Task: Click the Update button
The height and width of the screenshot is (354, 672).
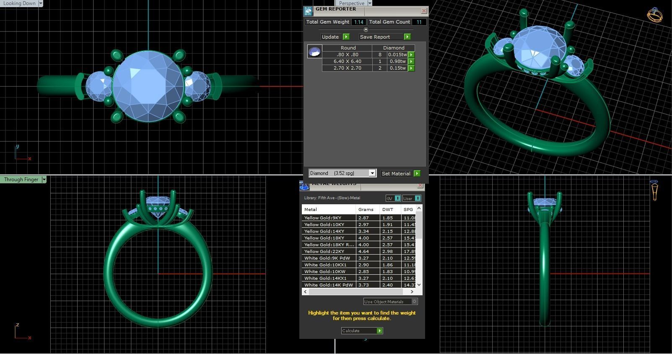Action: tap(330, 37)
